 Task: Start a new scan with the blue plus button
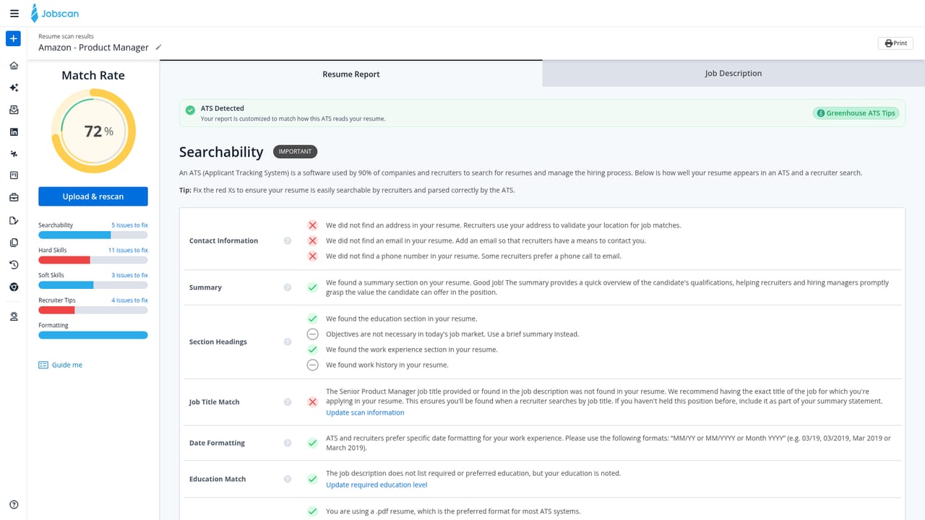coord(14,38)
